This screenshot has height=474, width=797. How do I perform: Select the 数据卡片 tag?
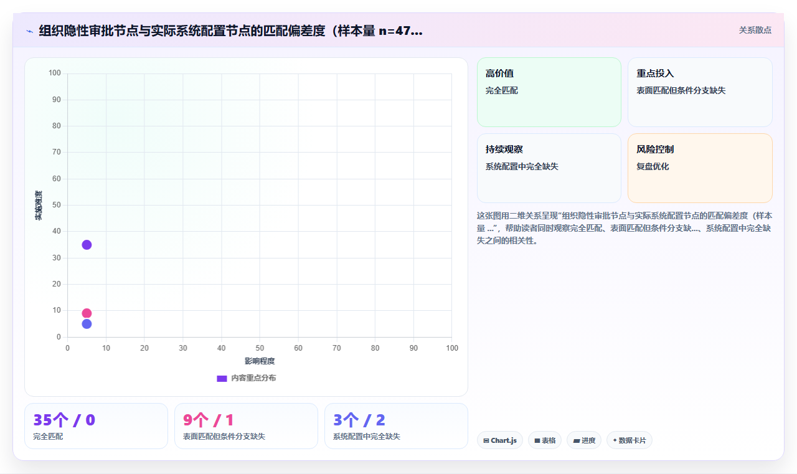coord(630,440)
